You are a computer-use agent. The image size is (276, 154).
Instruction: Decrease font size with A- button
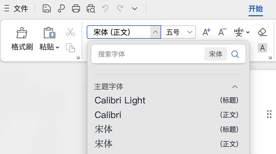[x=222, y=32]
